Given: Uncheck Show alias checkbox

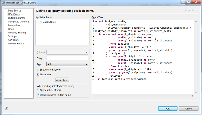Looking at the screenshot, I should pos(38,74).
